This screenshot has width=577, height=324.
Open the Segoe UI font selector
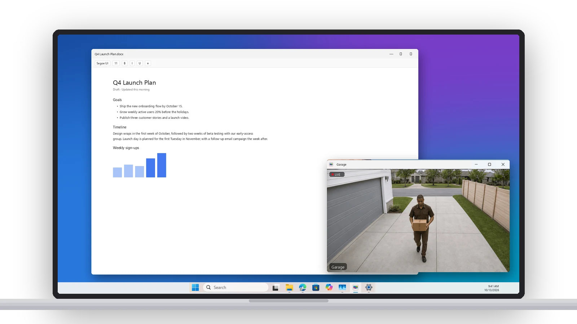pyautogui.click(x=102, y=63)
